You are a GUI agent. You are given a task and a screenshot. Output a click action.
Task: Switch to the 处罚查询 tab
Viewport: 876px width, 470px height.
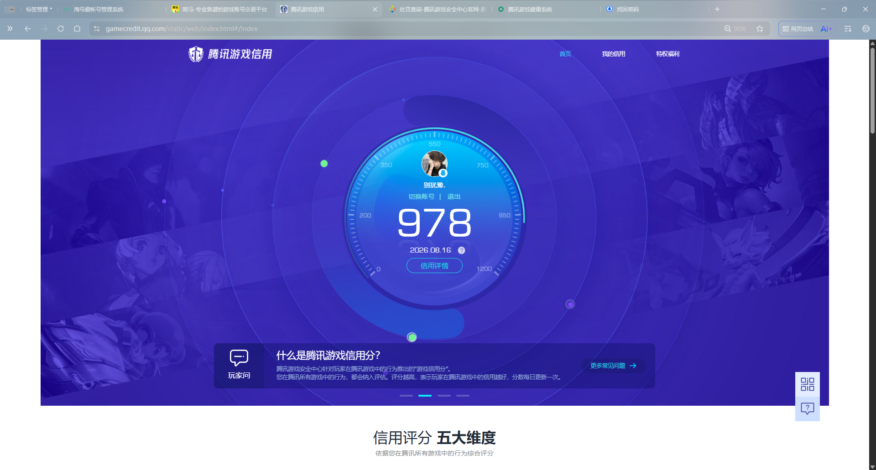coord(438,9)
